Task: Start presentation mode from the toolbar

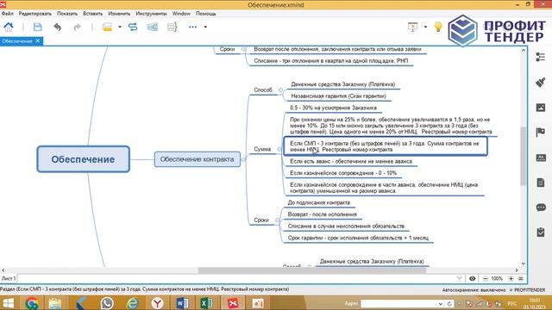Action: pyautogui.click(x=412, y=27)
